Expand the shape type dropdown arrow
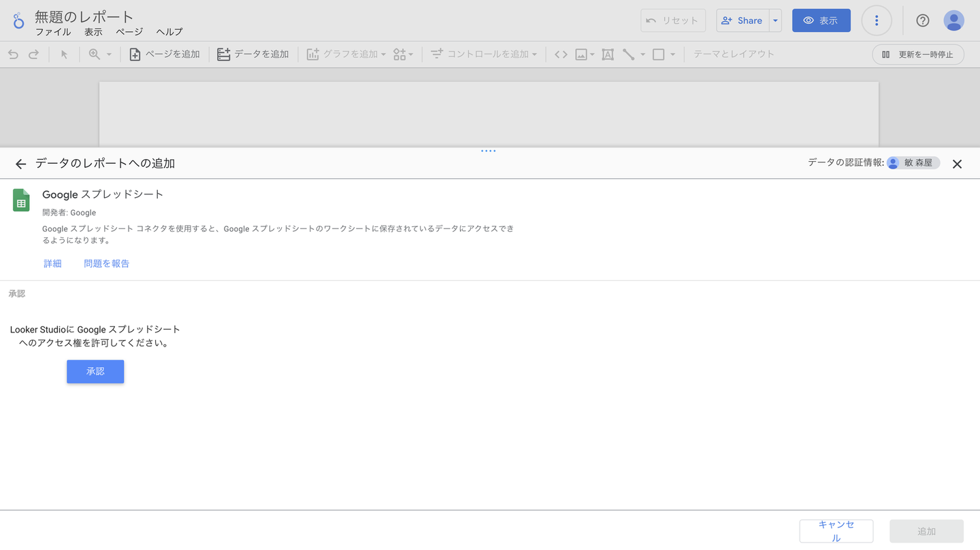980x550 pixels. [672, 54]
